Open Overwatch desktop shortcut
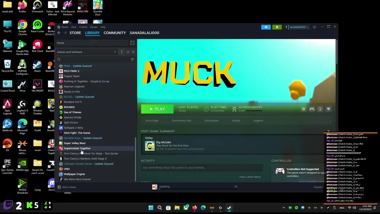Screen dimensions: 380x214 point(37,7)
